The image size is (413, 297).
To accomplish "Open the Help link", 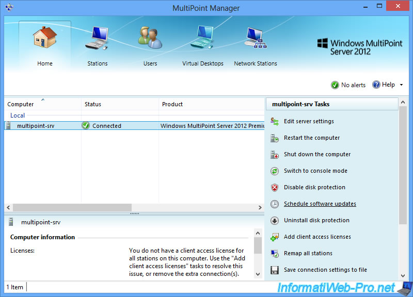I will [x=388, y=85].
